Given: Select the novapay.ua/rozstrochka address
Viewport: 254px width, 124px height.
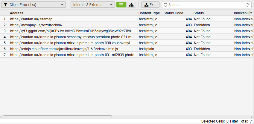Looking at the screenshot, I should pos(36,25).
